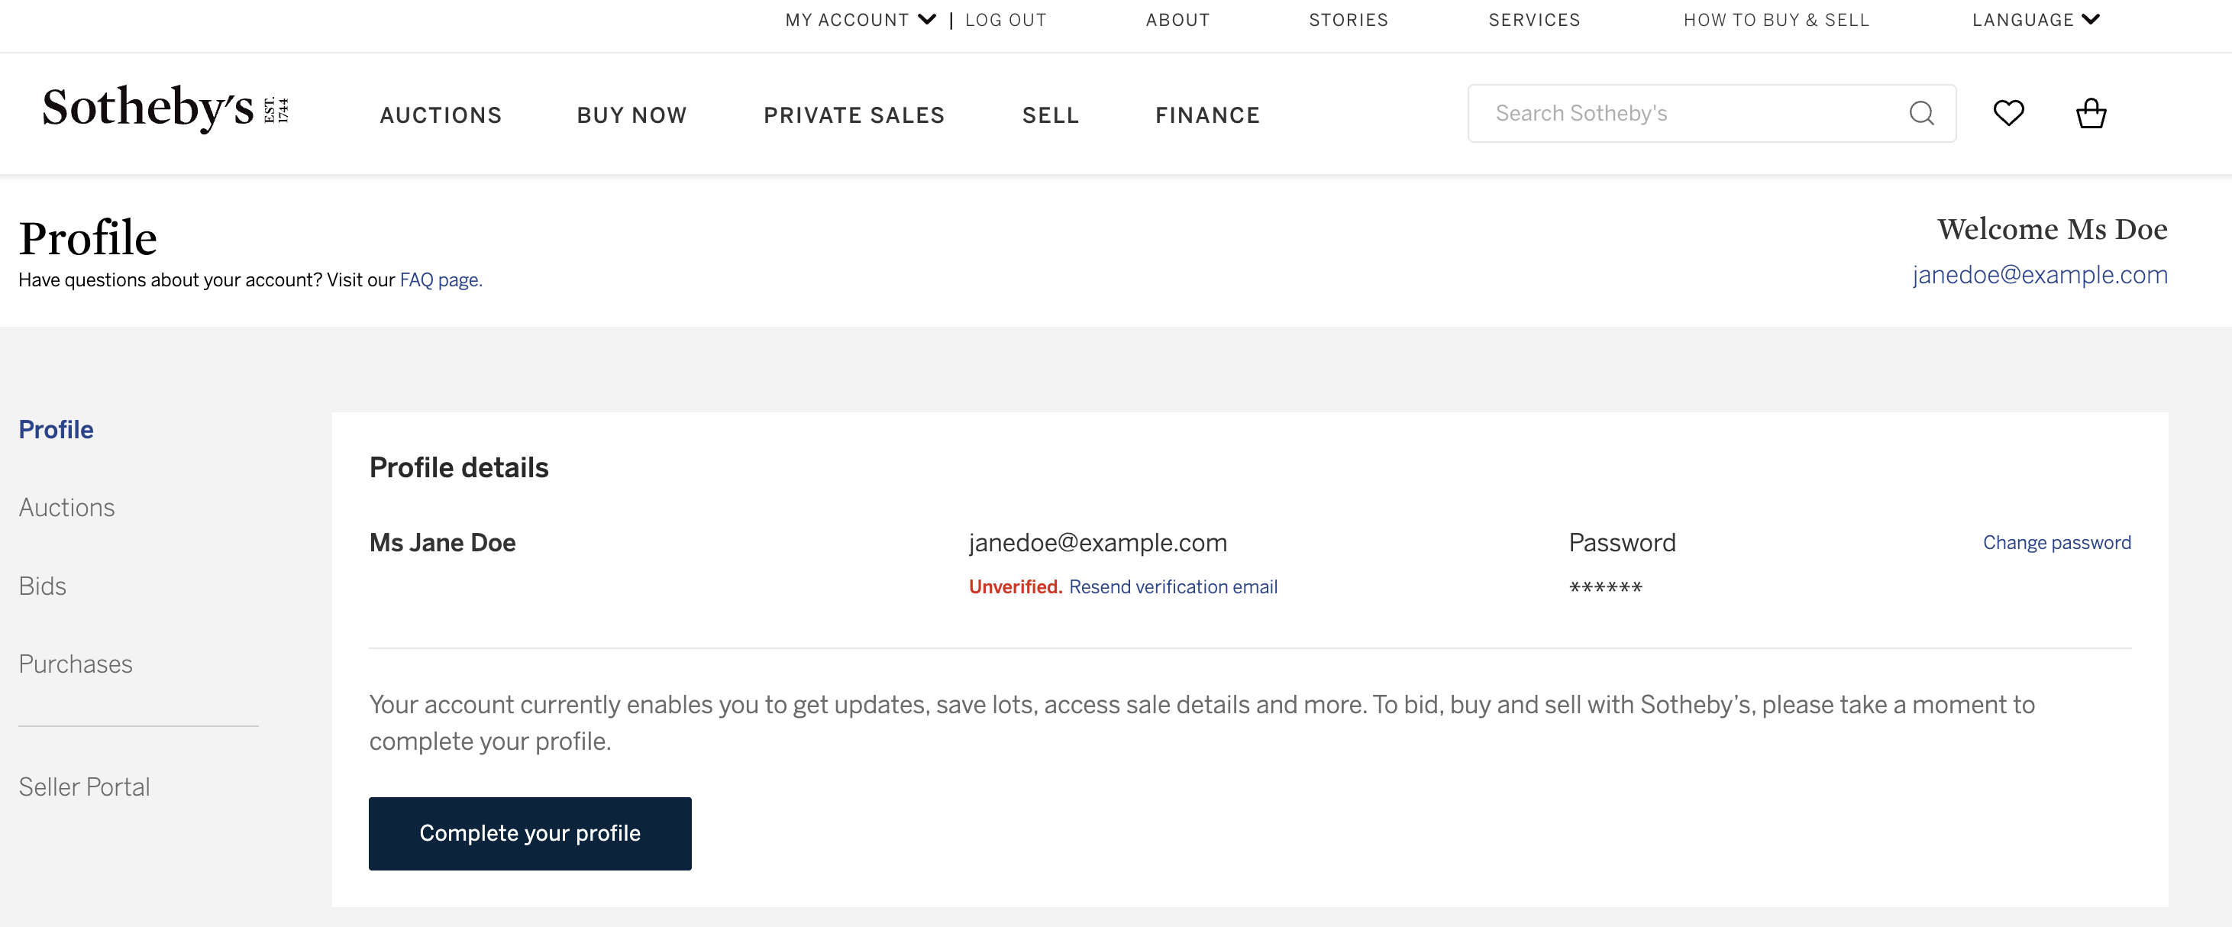Click the Unverified status label

pyautogui.click(x=1016, y=587)
